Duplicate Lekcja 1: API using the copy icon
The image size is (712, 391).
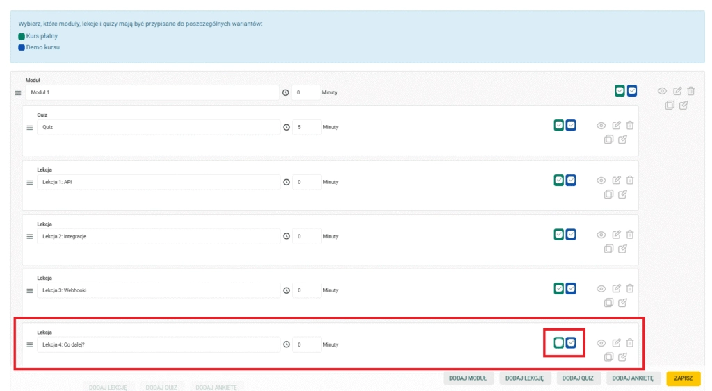tap(608, 194)
